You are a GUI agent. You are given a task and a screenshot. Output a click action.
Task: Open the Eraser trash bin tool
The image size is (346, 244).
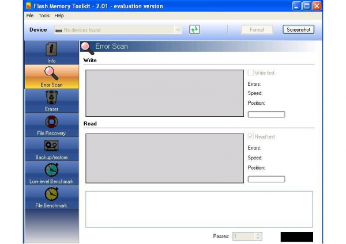point(51,101)
